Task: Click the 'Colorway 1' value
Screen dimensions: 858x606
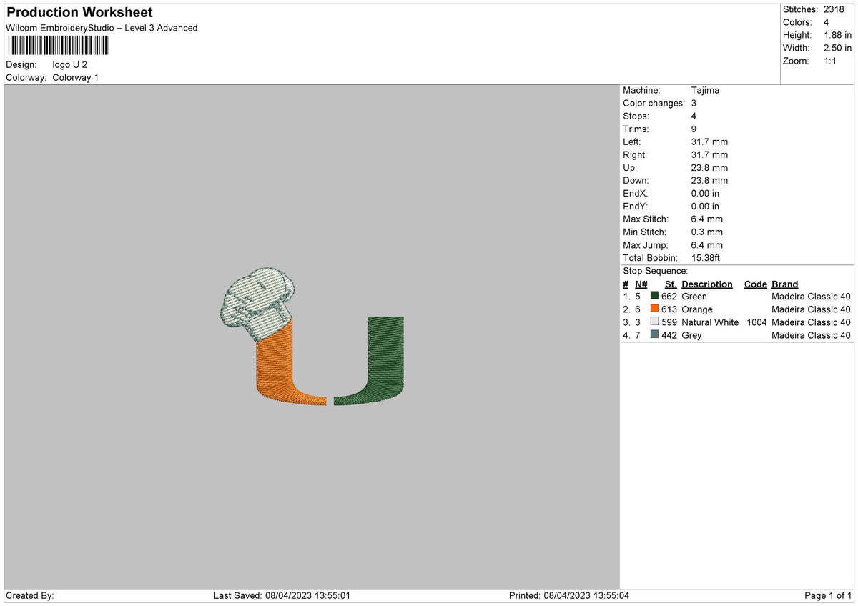Action: pos(76,77)
